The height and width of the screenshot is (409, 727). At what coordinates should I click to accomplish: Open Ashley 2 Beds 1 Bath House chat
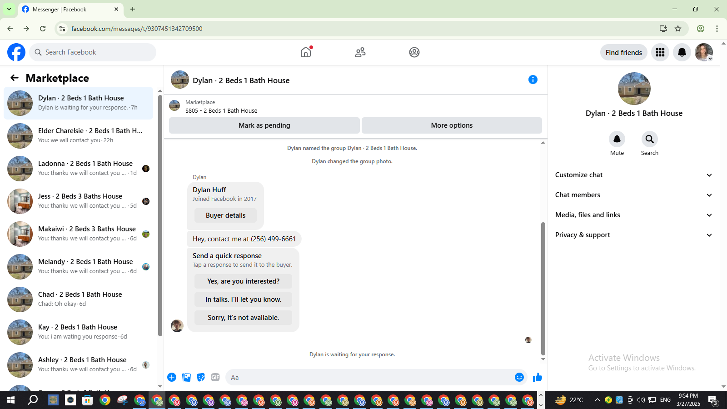point(78,365)
